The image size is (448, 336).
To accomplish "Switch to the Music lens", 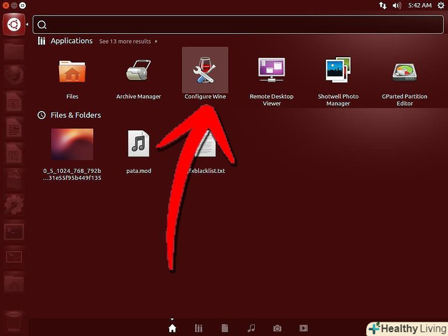I will 251,329.
